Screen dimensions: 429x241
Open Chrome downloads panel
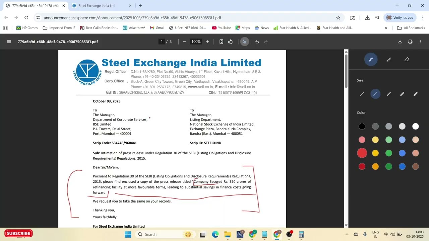pyautogui.click(x=367, y=18)
